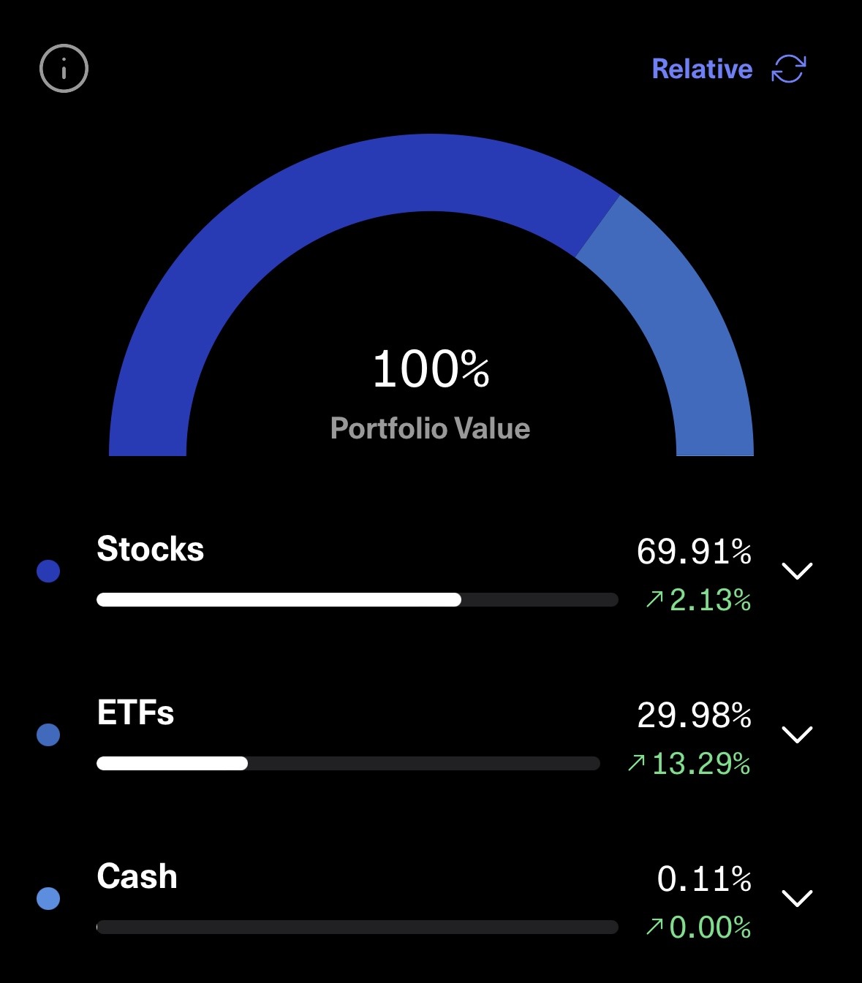862x983 pixels.
Task: Expand the ETFs category chevron
Action: [x=797, y=735]
